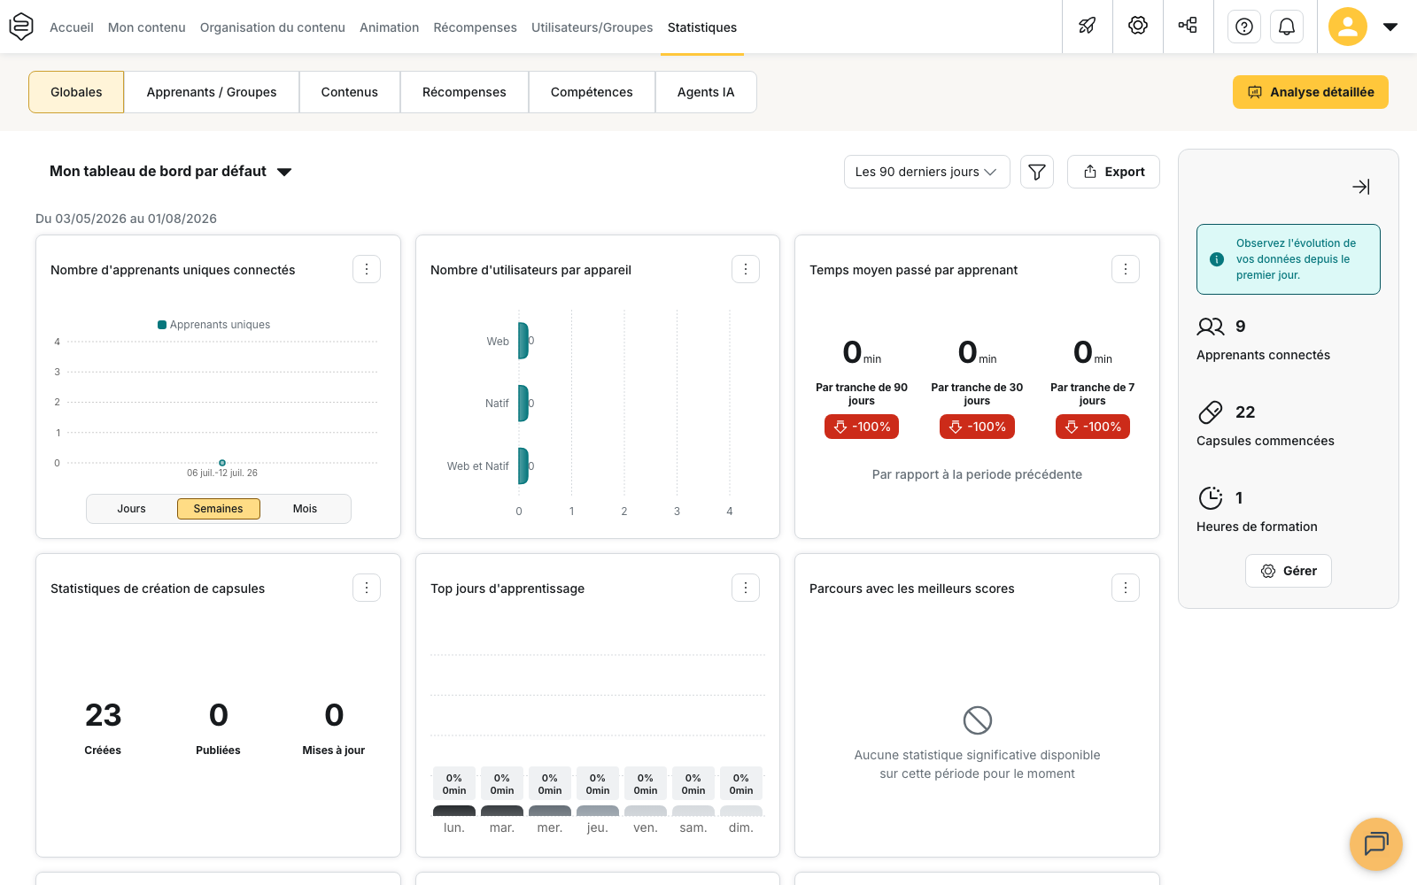1417x885 pixels.
Task: Click the app logo in top left
Action: (21, 27)
